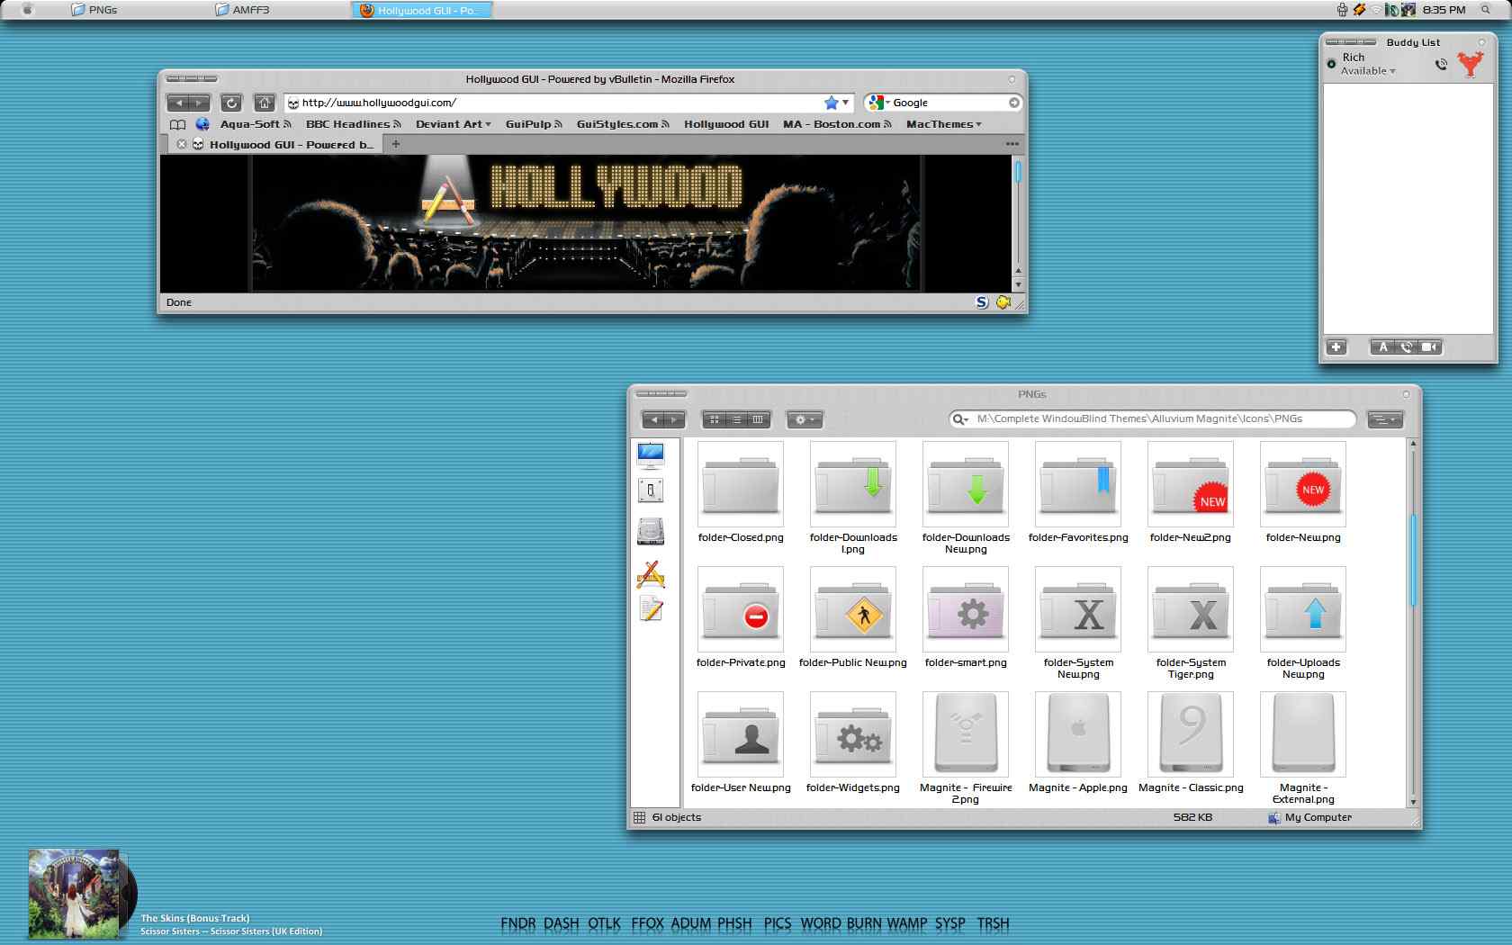Switch PNGs window to column view
1512x945 pixels.
pos(758,419)
